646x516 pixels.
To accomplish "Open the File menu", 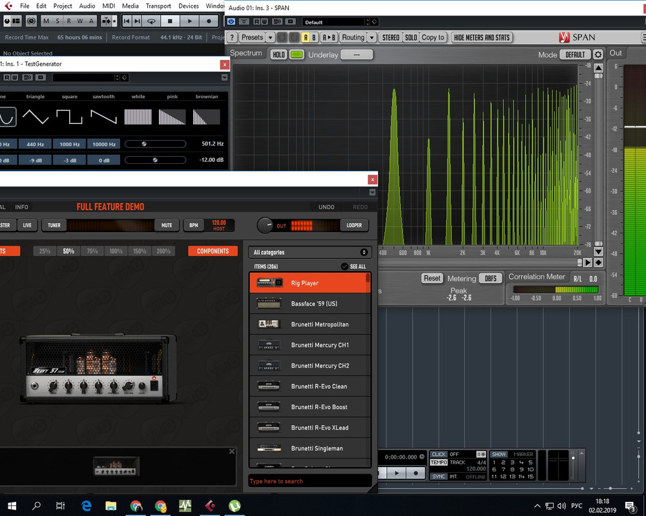I will 25,6.
